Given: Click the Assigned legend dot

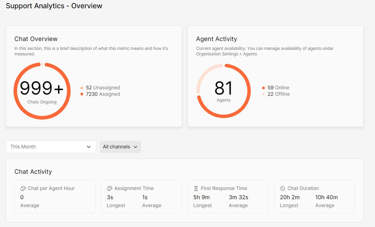Looking at the screenshot, I should [x=82, y=94].
